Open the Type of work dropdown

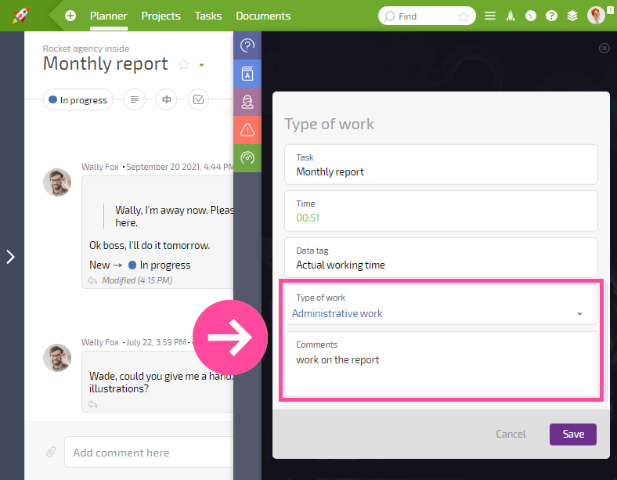tap(441, 305)
